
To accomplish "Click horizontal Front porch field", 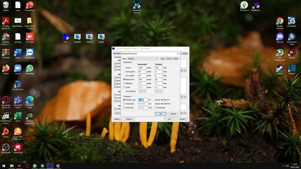I will [x=142, y=72].
